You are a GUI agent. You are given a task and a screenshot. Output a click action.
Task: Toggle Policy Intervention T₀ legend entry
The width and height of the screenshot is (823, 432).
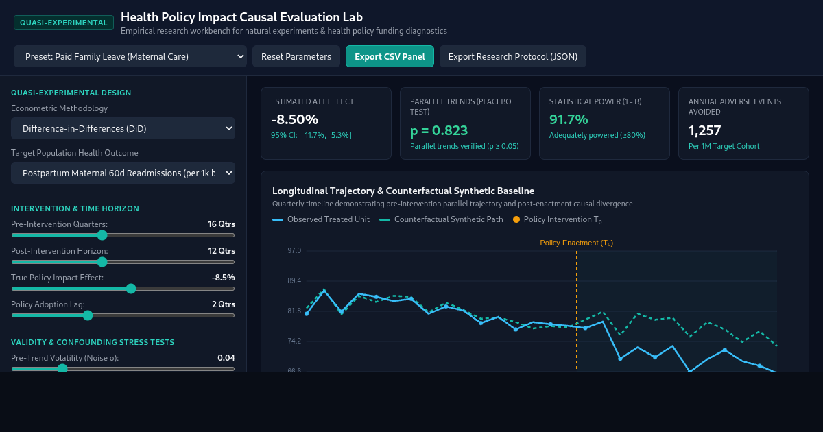(557, 219)
